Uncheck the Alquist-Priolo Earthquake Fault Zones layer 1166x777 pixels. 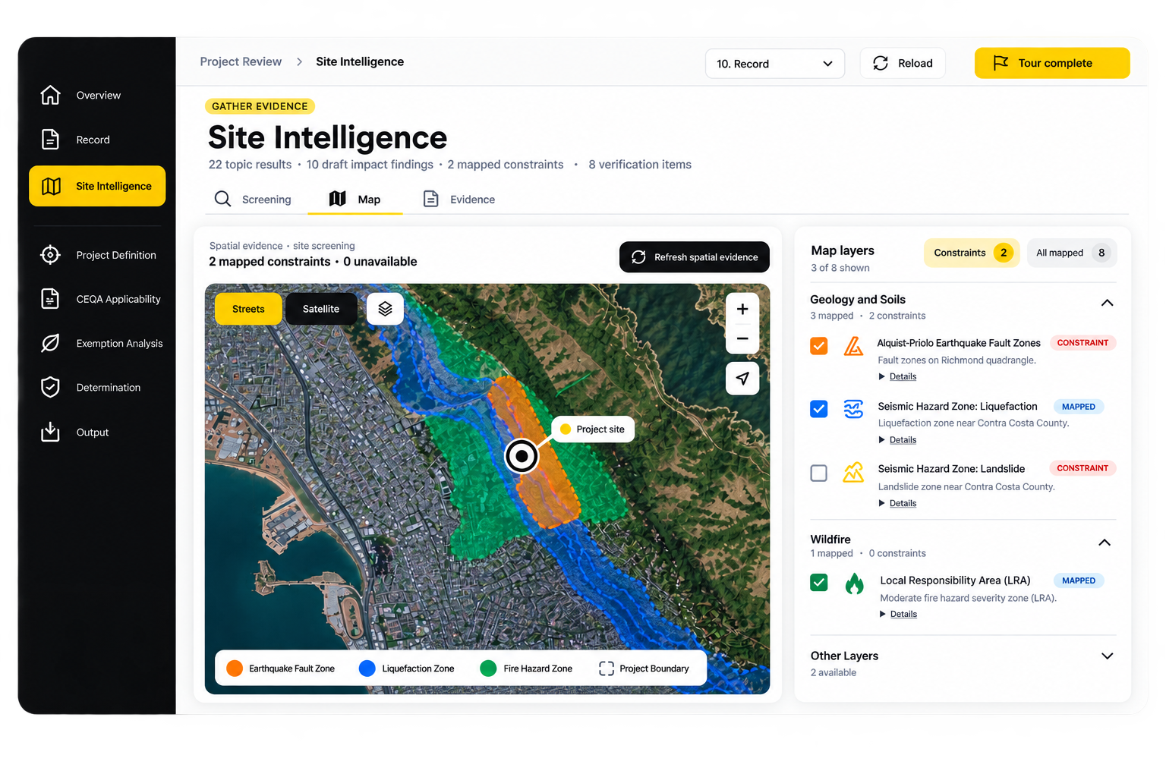pos(818,346)
